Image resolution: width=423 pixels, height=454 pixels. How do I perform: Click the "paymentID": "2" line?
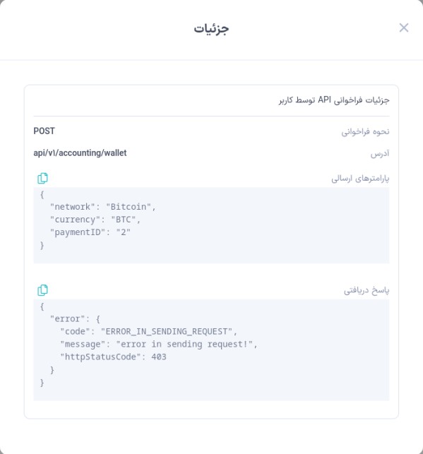[x=90, y=232]
